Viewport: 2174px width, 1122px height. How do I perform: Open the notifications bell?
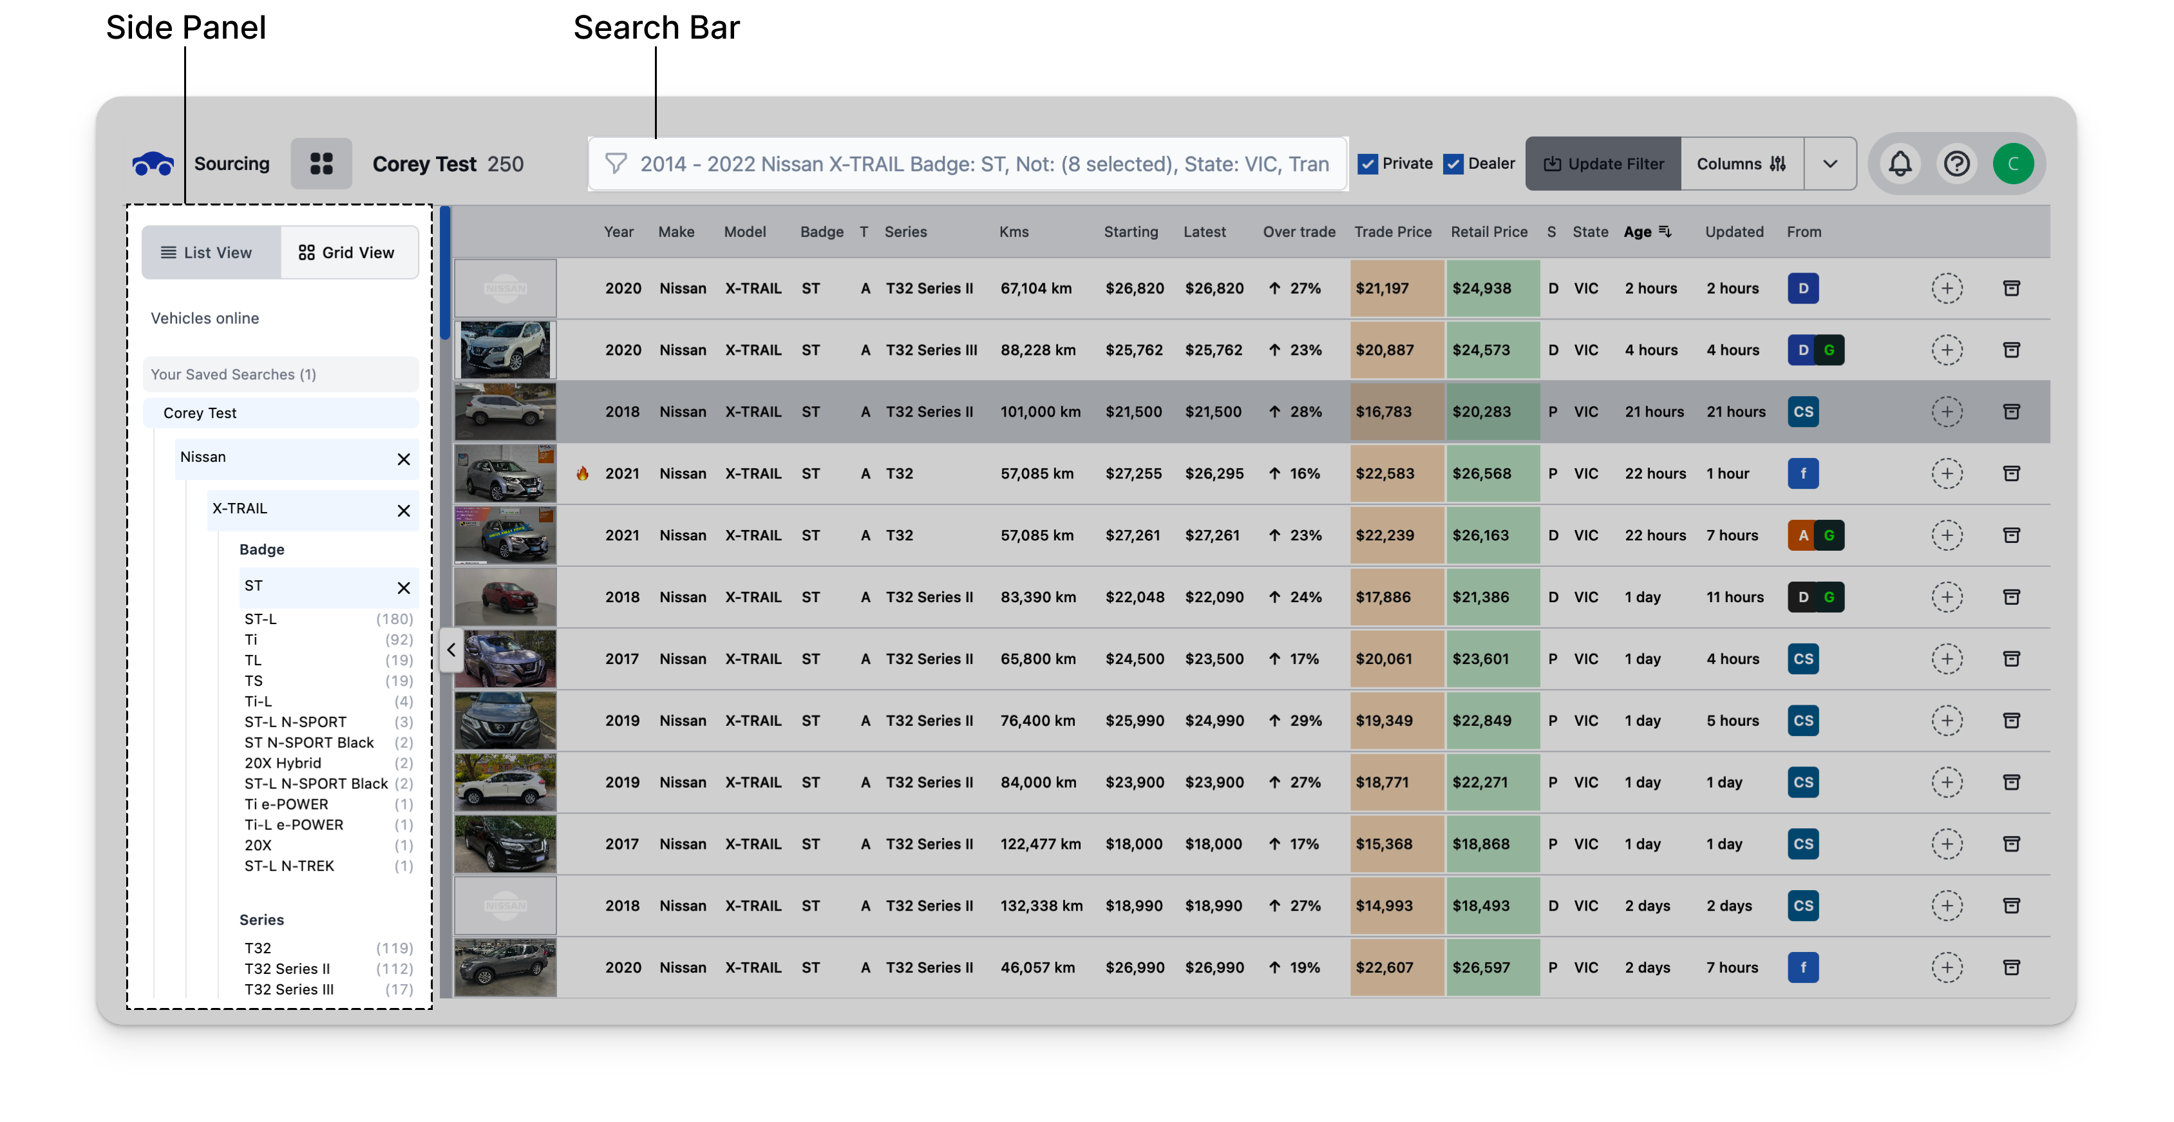point(1900,164)
